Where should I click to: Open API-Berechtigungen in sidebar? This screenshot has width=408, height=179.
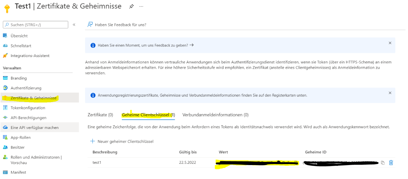point(29,118)
